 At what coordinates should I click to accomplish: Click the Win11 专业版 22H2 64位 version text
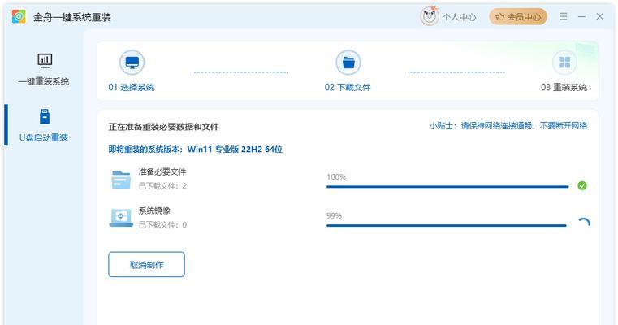(235, 149)
